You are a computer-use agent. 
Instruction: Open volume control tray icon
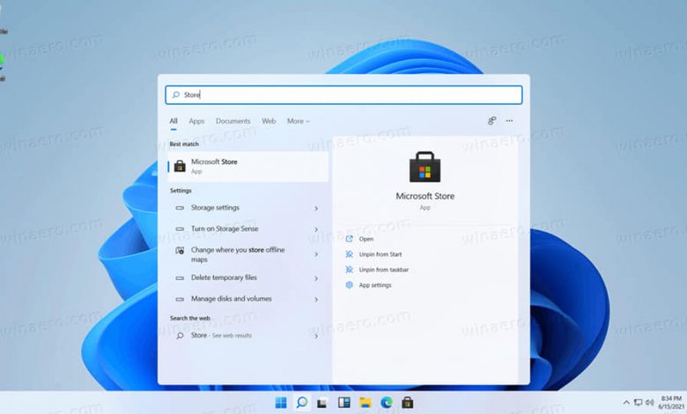coord(649,403)
